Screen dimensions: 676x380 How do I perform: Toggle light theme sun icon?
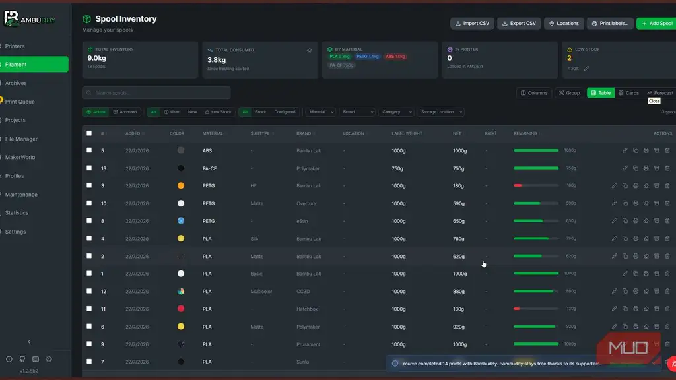[49, 359]
